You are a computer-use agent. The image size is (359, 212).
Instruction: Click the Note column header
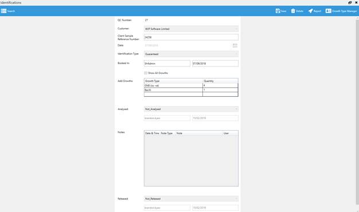198,133
